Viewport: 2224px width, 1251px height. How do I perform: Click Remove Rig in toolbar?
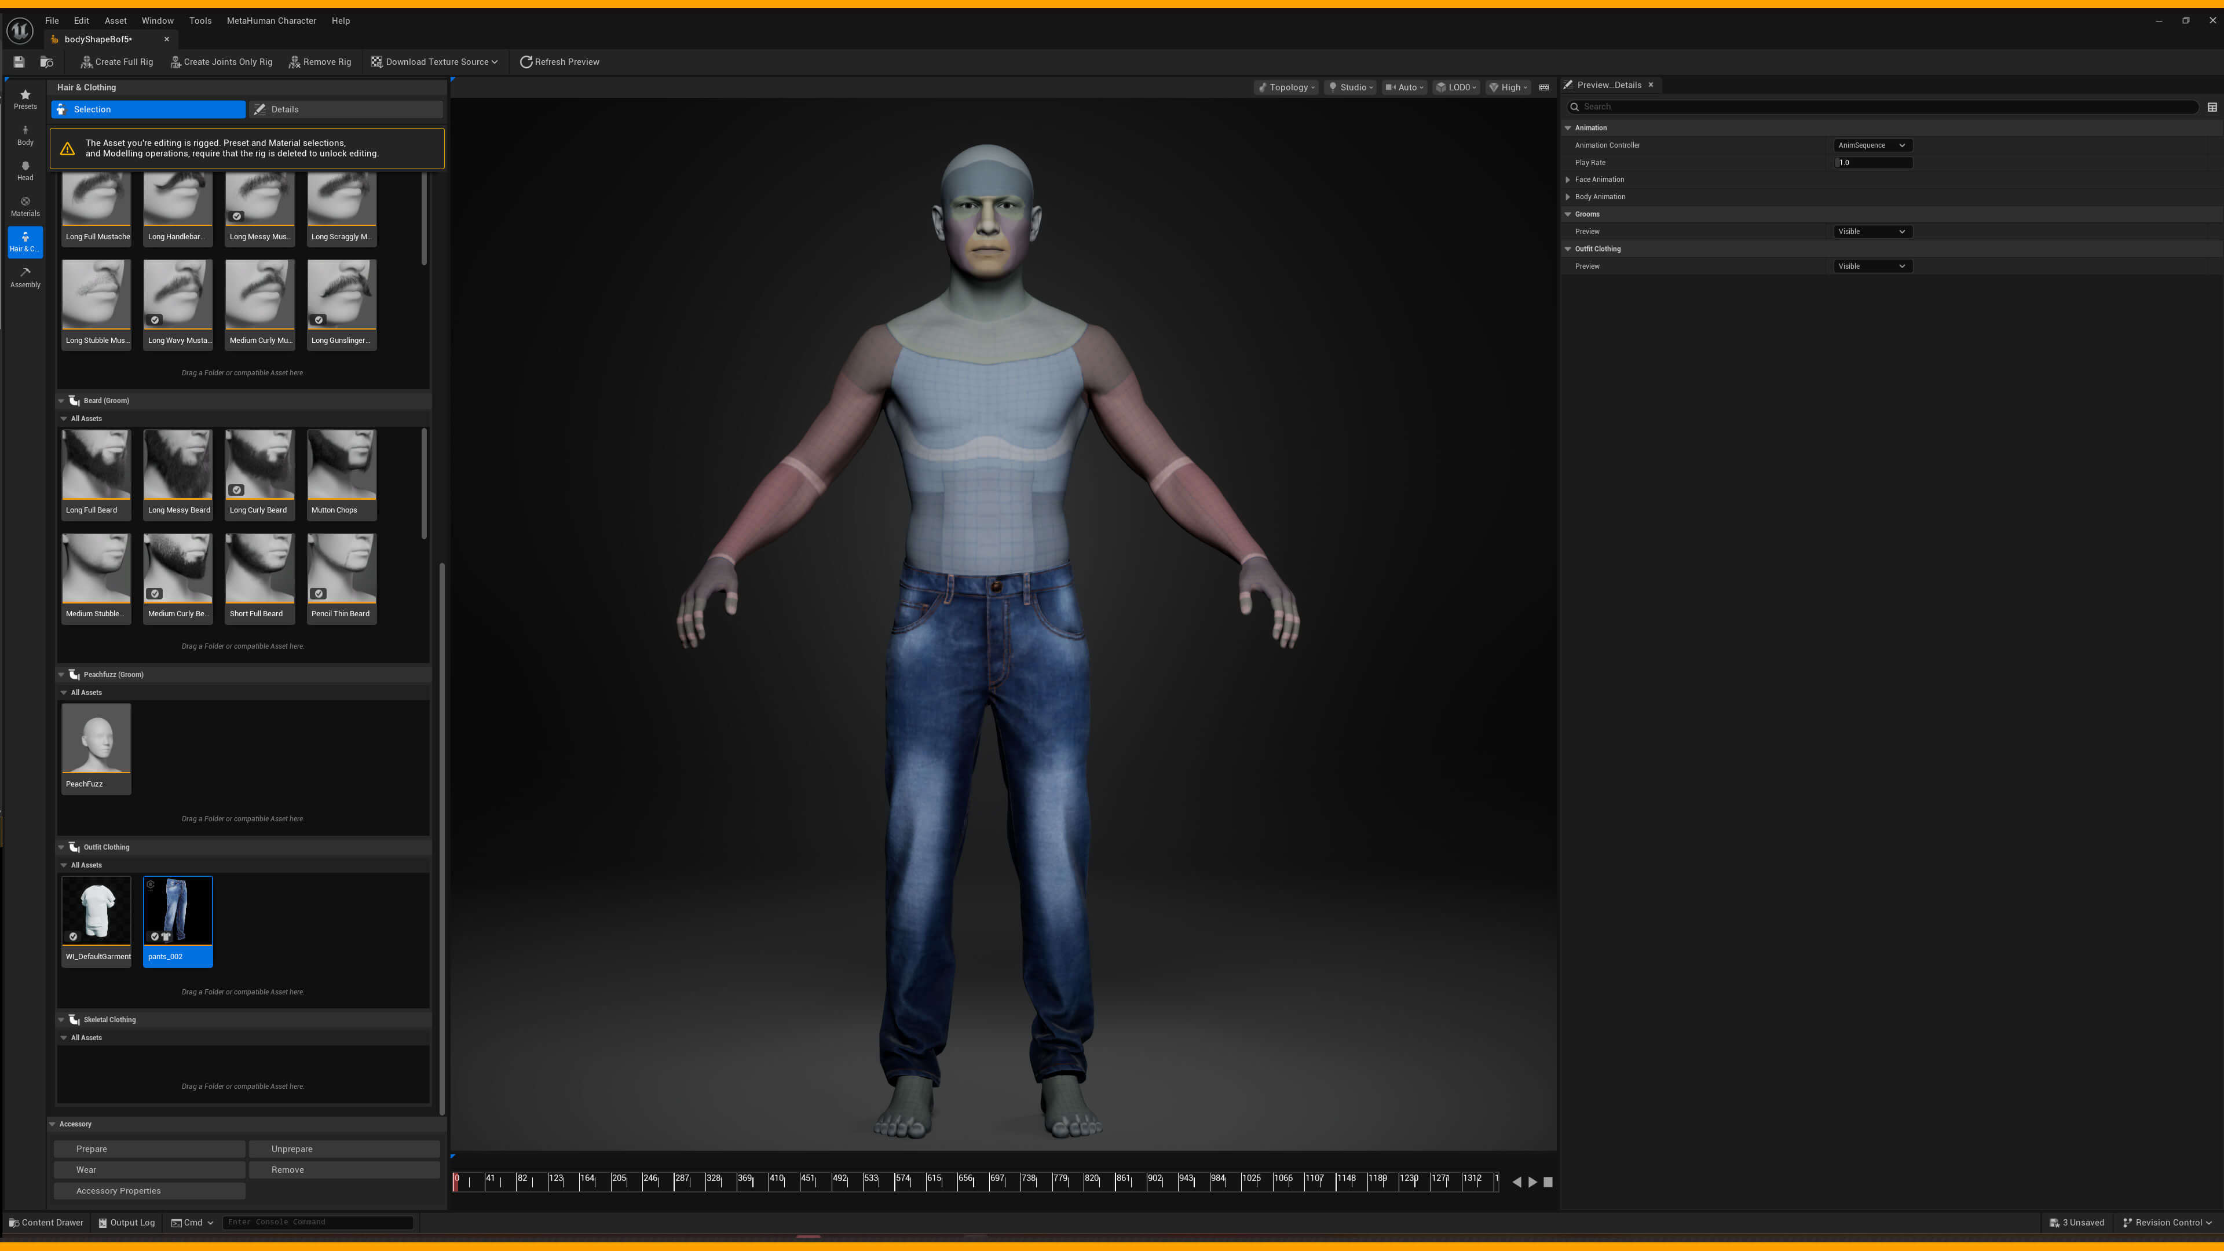point(320,62)
